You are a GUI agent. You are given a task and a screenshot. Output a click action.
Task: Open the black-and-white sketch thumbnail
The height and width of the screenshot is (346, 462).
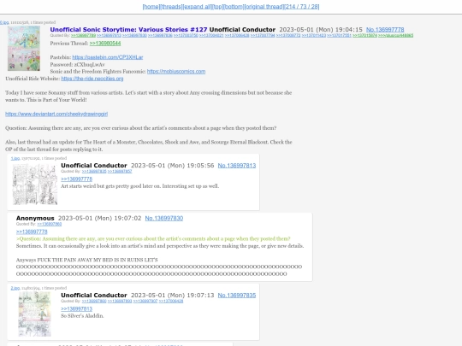click(35, 185)
